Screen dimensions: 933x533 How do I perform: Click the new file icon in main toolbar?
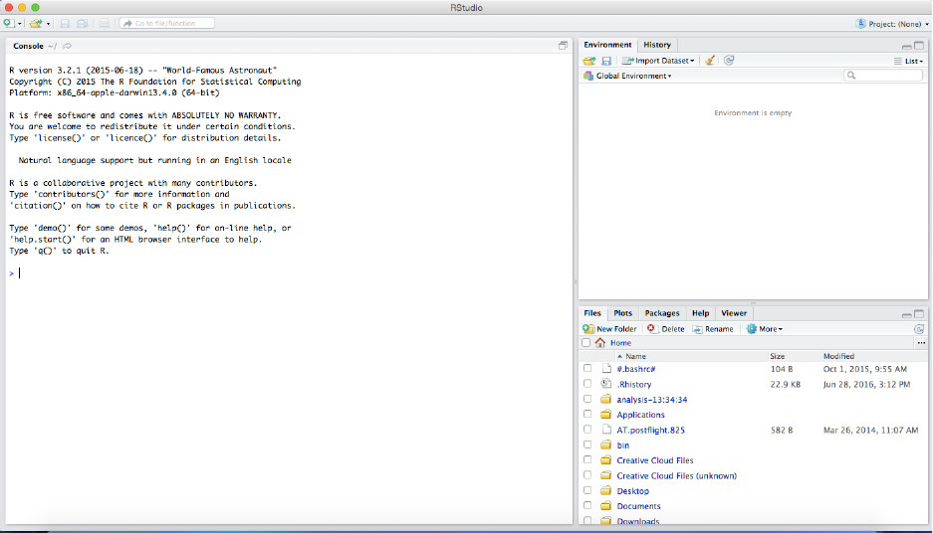tap(9, 23)
